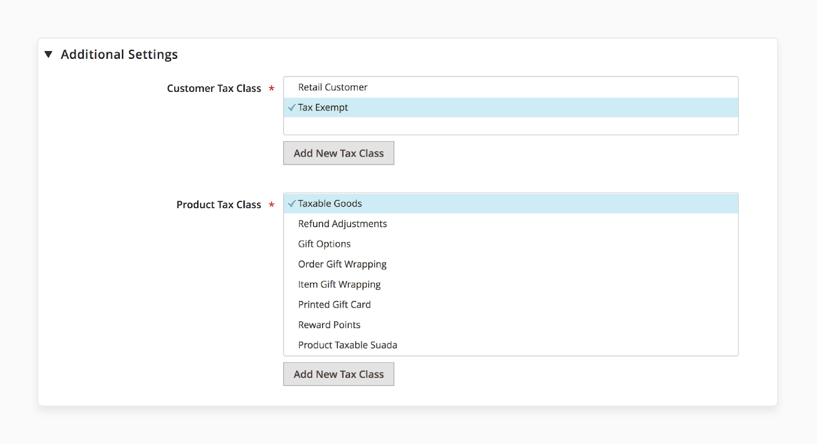Select Printed Gift Card option

(x=511, y=305)
